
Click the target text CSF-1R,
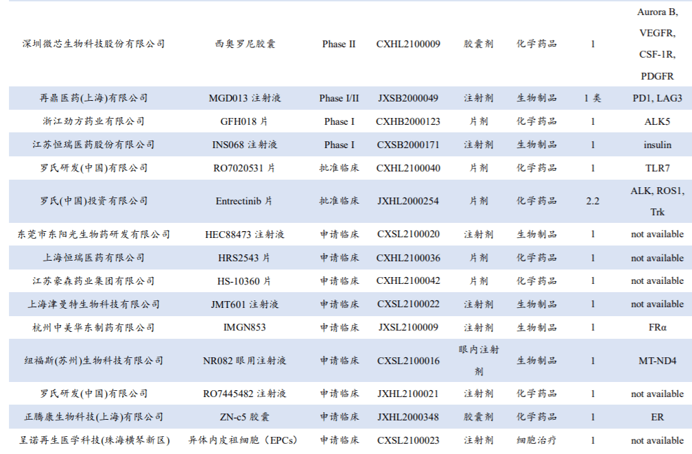click(x=657, y=54)
